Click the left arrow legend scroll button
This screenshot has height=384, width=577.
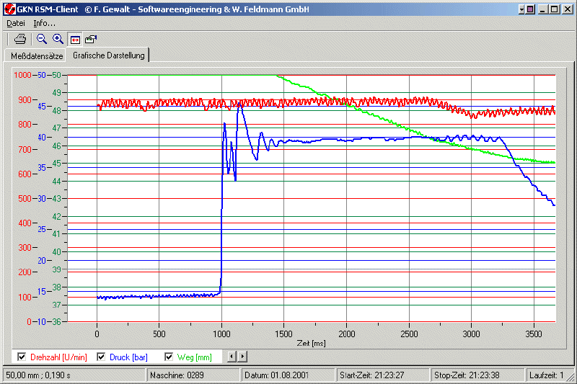[x=232, y=357]
